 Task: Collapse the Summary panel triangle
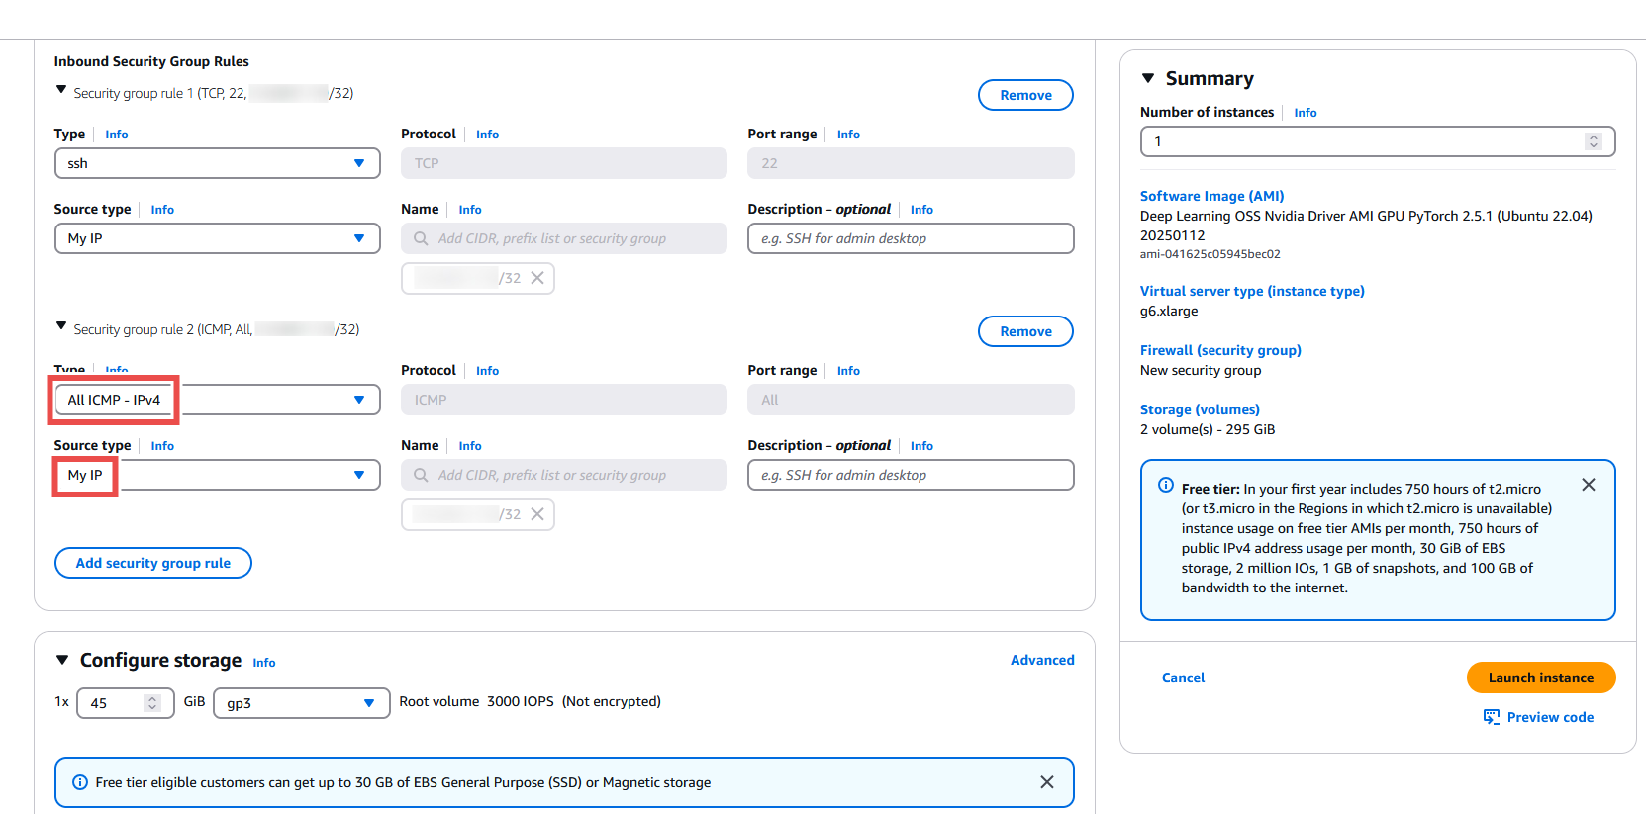point(1148,78)
